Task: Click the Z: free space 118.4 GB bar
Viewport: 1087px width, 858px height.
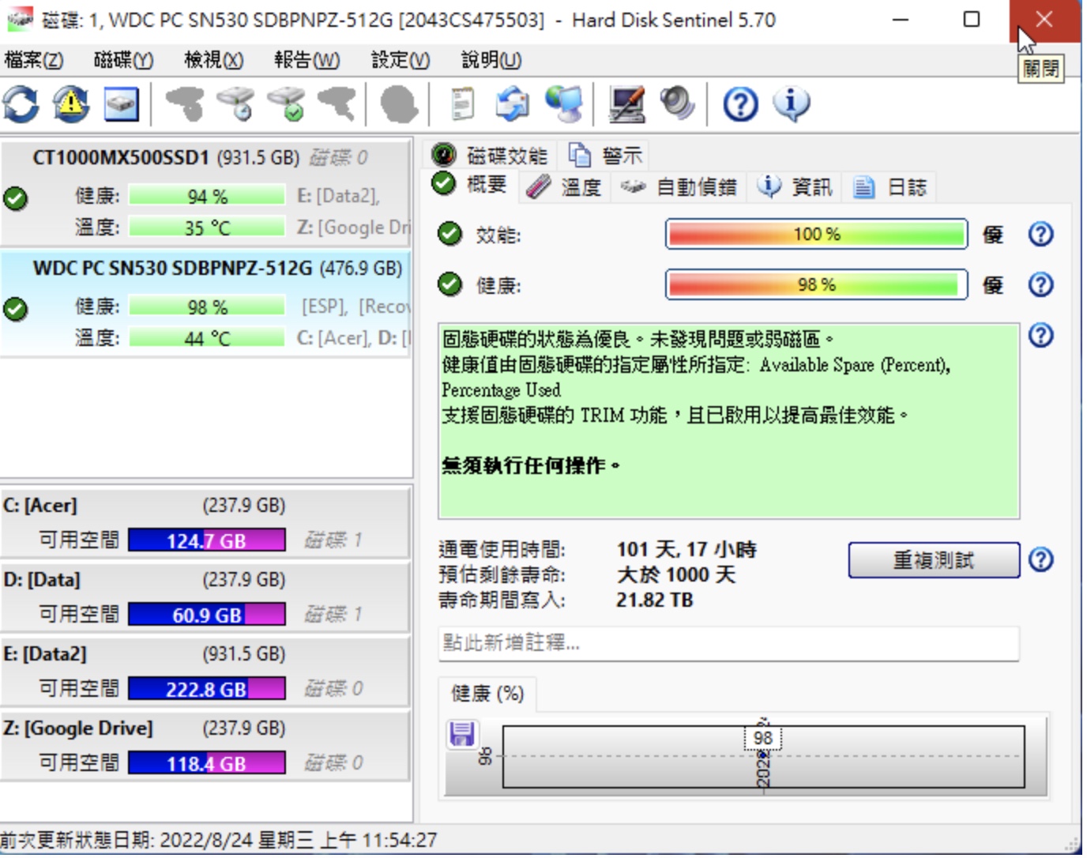Action: [206, 763]
